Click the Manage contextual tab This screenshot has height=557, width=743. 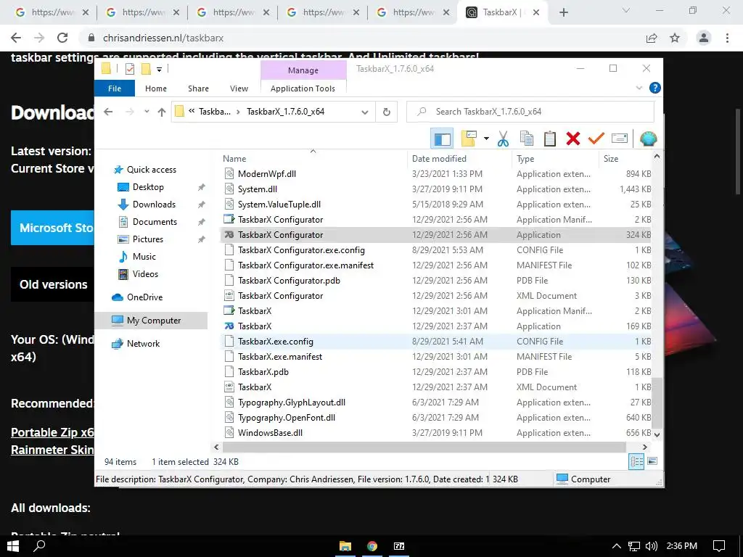(303, 70)
